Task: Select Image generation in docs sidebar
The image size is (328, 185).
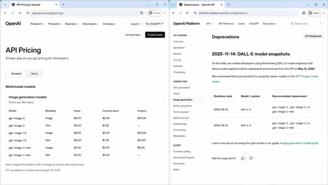Action: [183, 100]
